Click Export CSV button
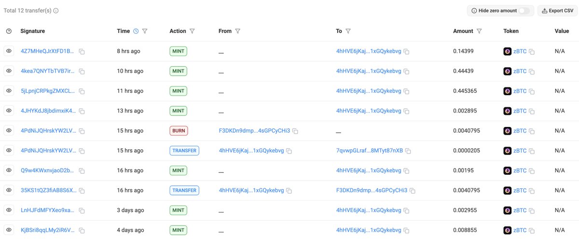 [x=556, y=11]
